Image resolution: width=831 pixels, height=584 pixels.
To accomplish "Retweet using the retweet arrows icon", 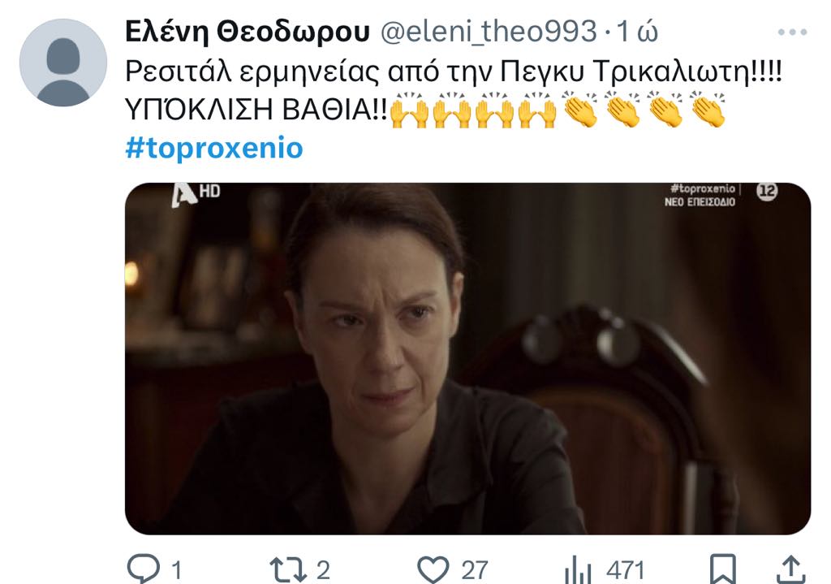I will click(288, 569).
